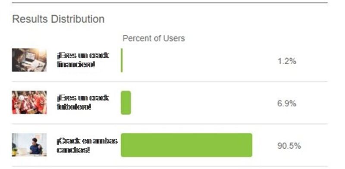Screen dimensions: 345x169
Task: Click the divider between futbolero and ambas canchas rows
Action: pyautogui.click(x=169, y=124)
